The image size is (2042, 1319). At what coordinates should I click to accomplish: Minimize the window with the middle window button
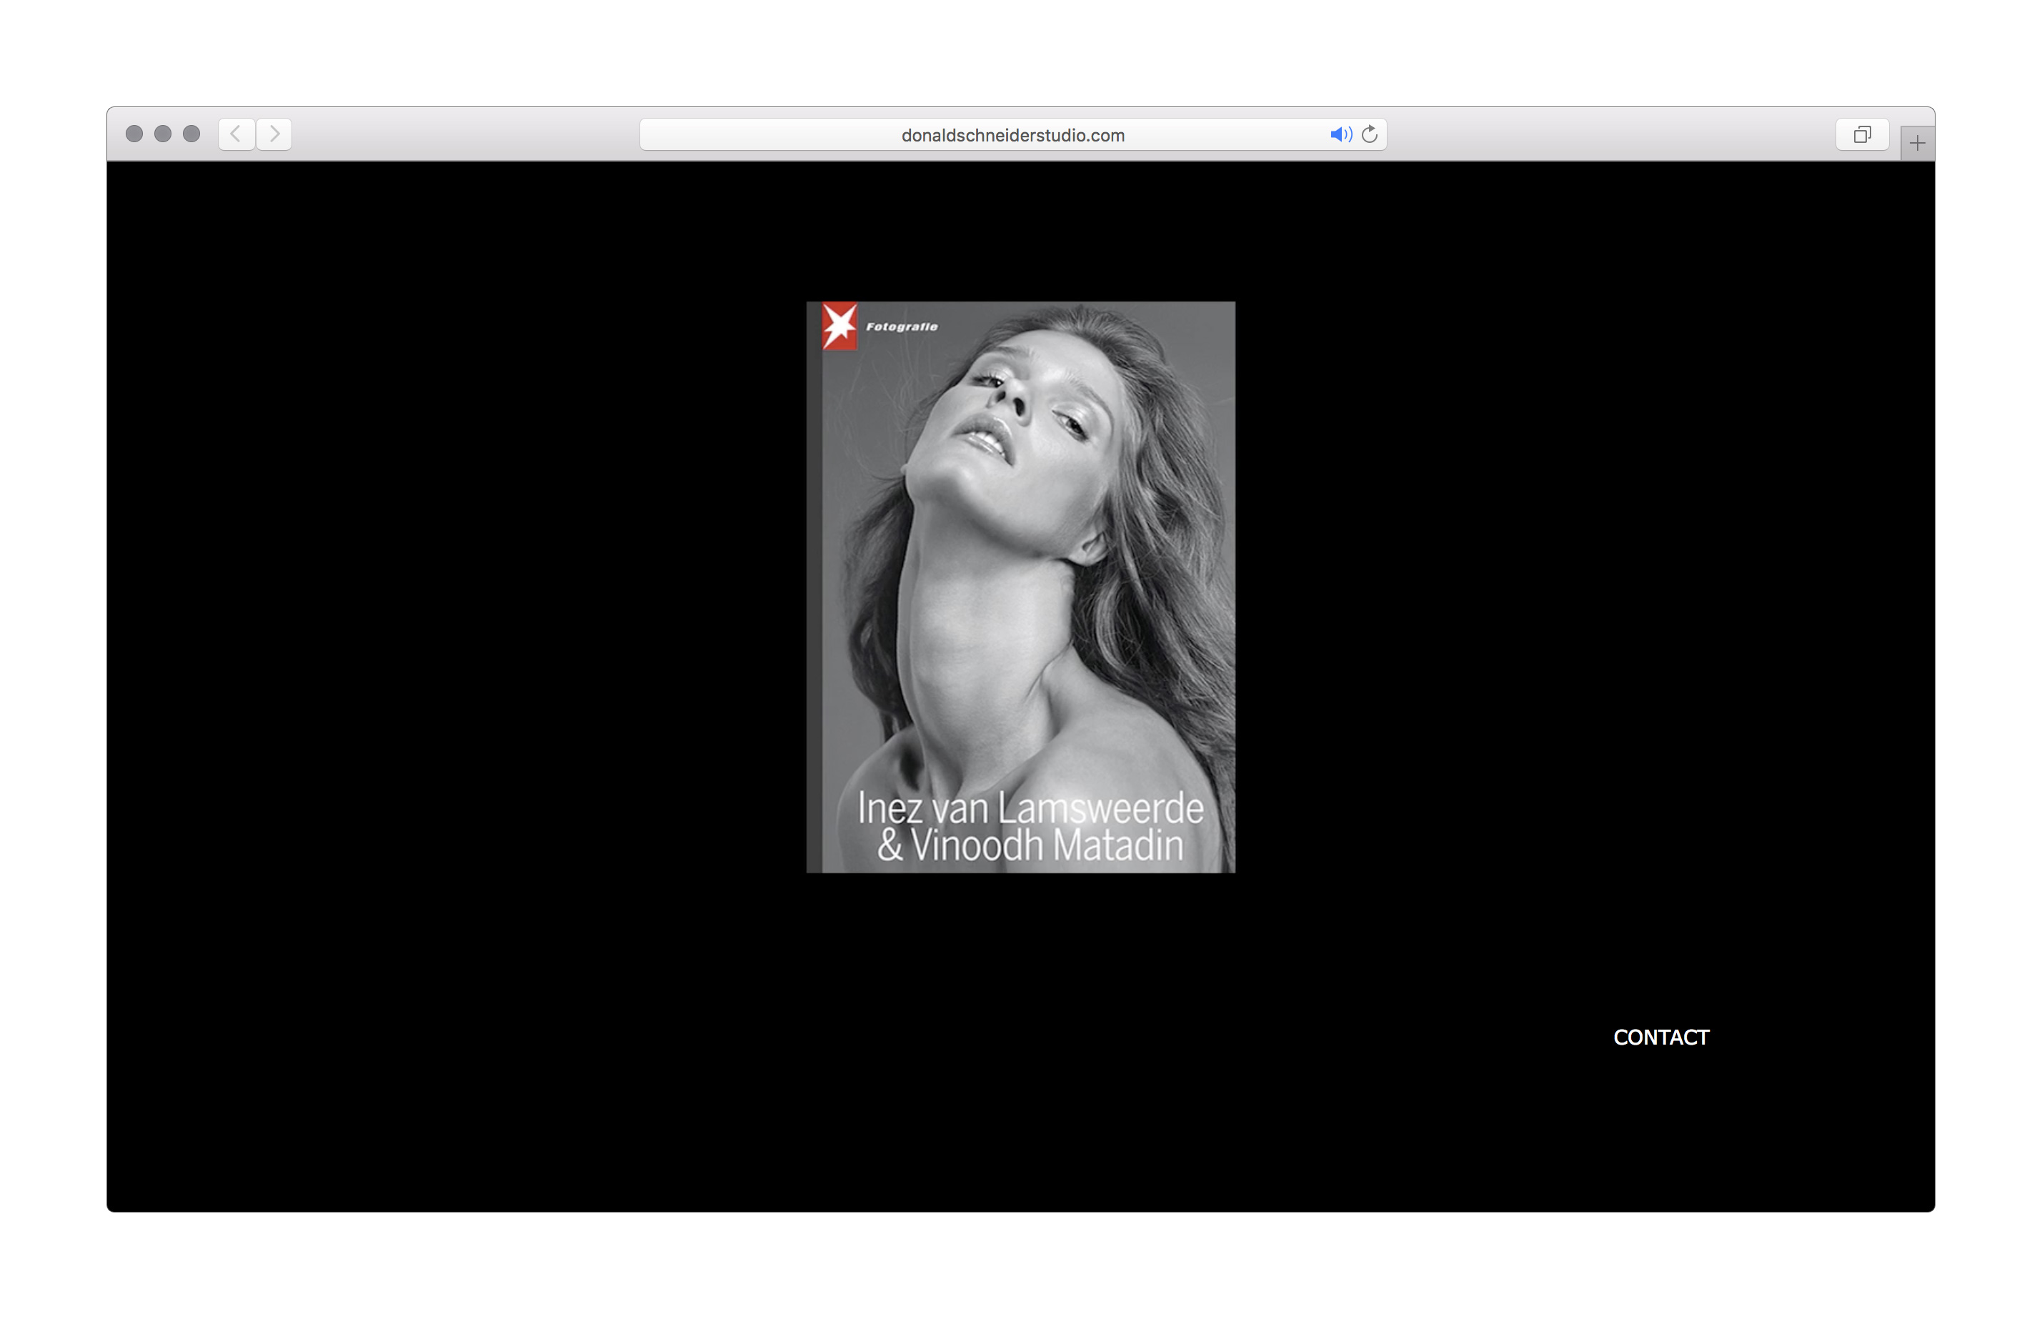pos(163,134)
